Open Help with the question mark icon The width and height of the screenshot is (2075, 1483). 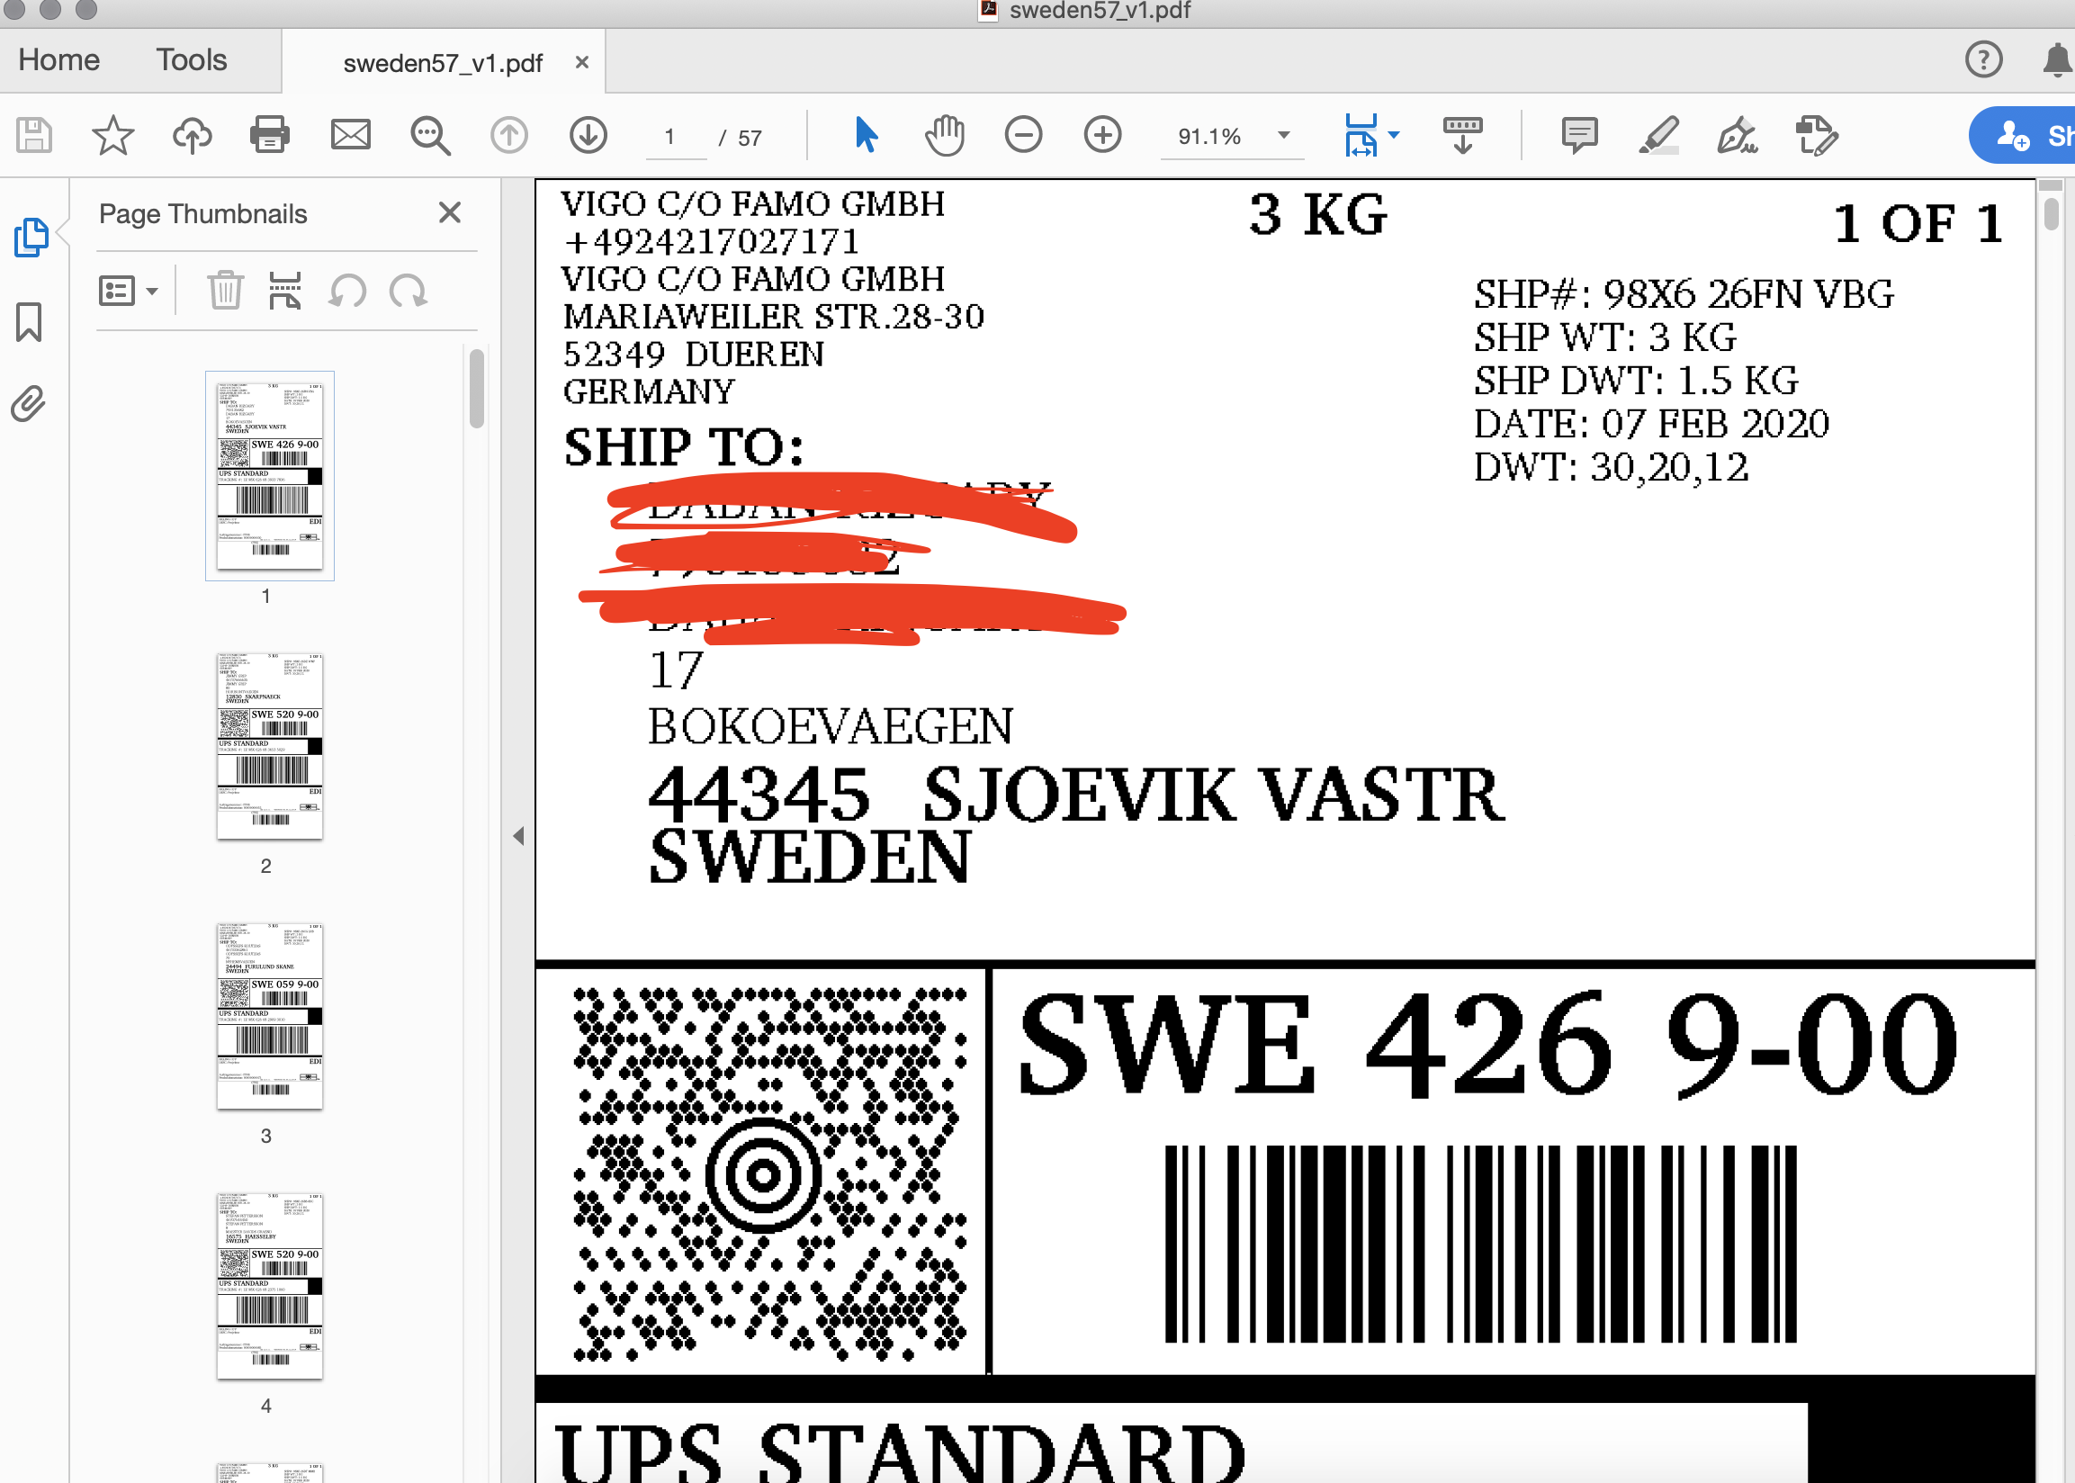[1983, 59]
